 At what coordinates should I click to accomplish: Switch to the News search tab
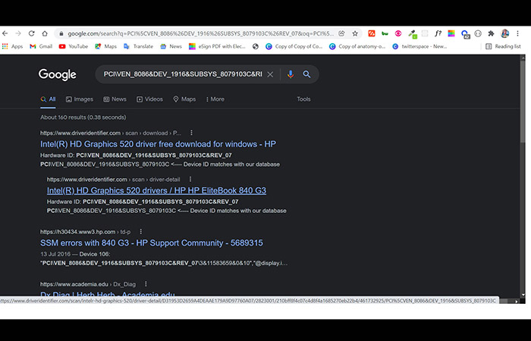(115, 99)
